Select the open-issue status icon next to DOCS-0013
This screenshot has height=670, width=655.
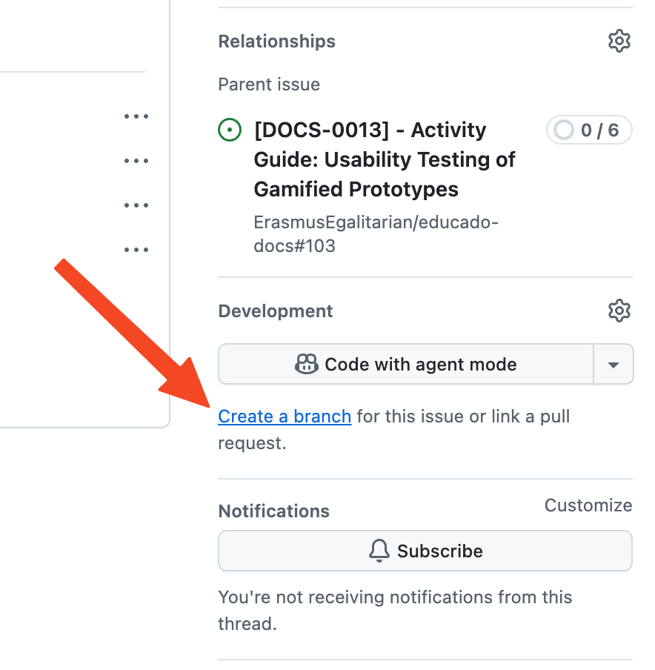click(x=230, y=130)
